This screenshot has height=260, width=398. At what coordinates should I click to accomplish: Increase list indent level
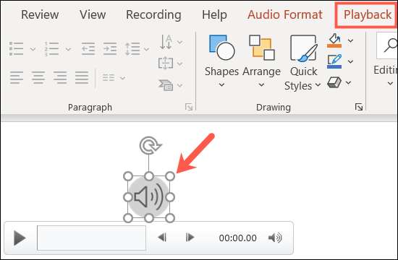point(110,48)
